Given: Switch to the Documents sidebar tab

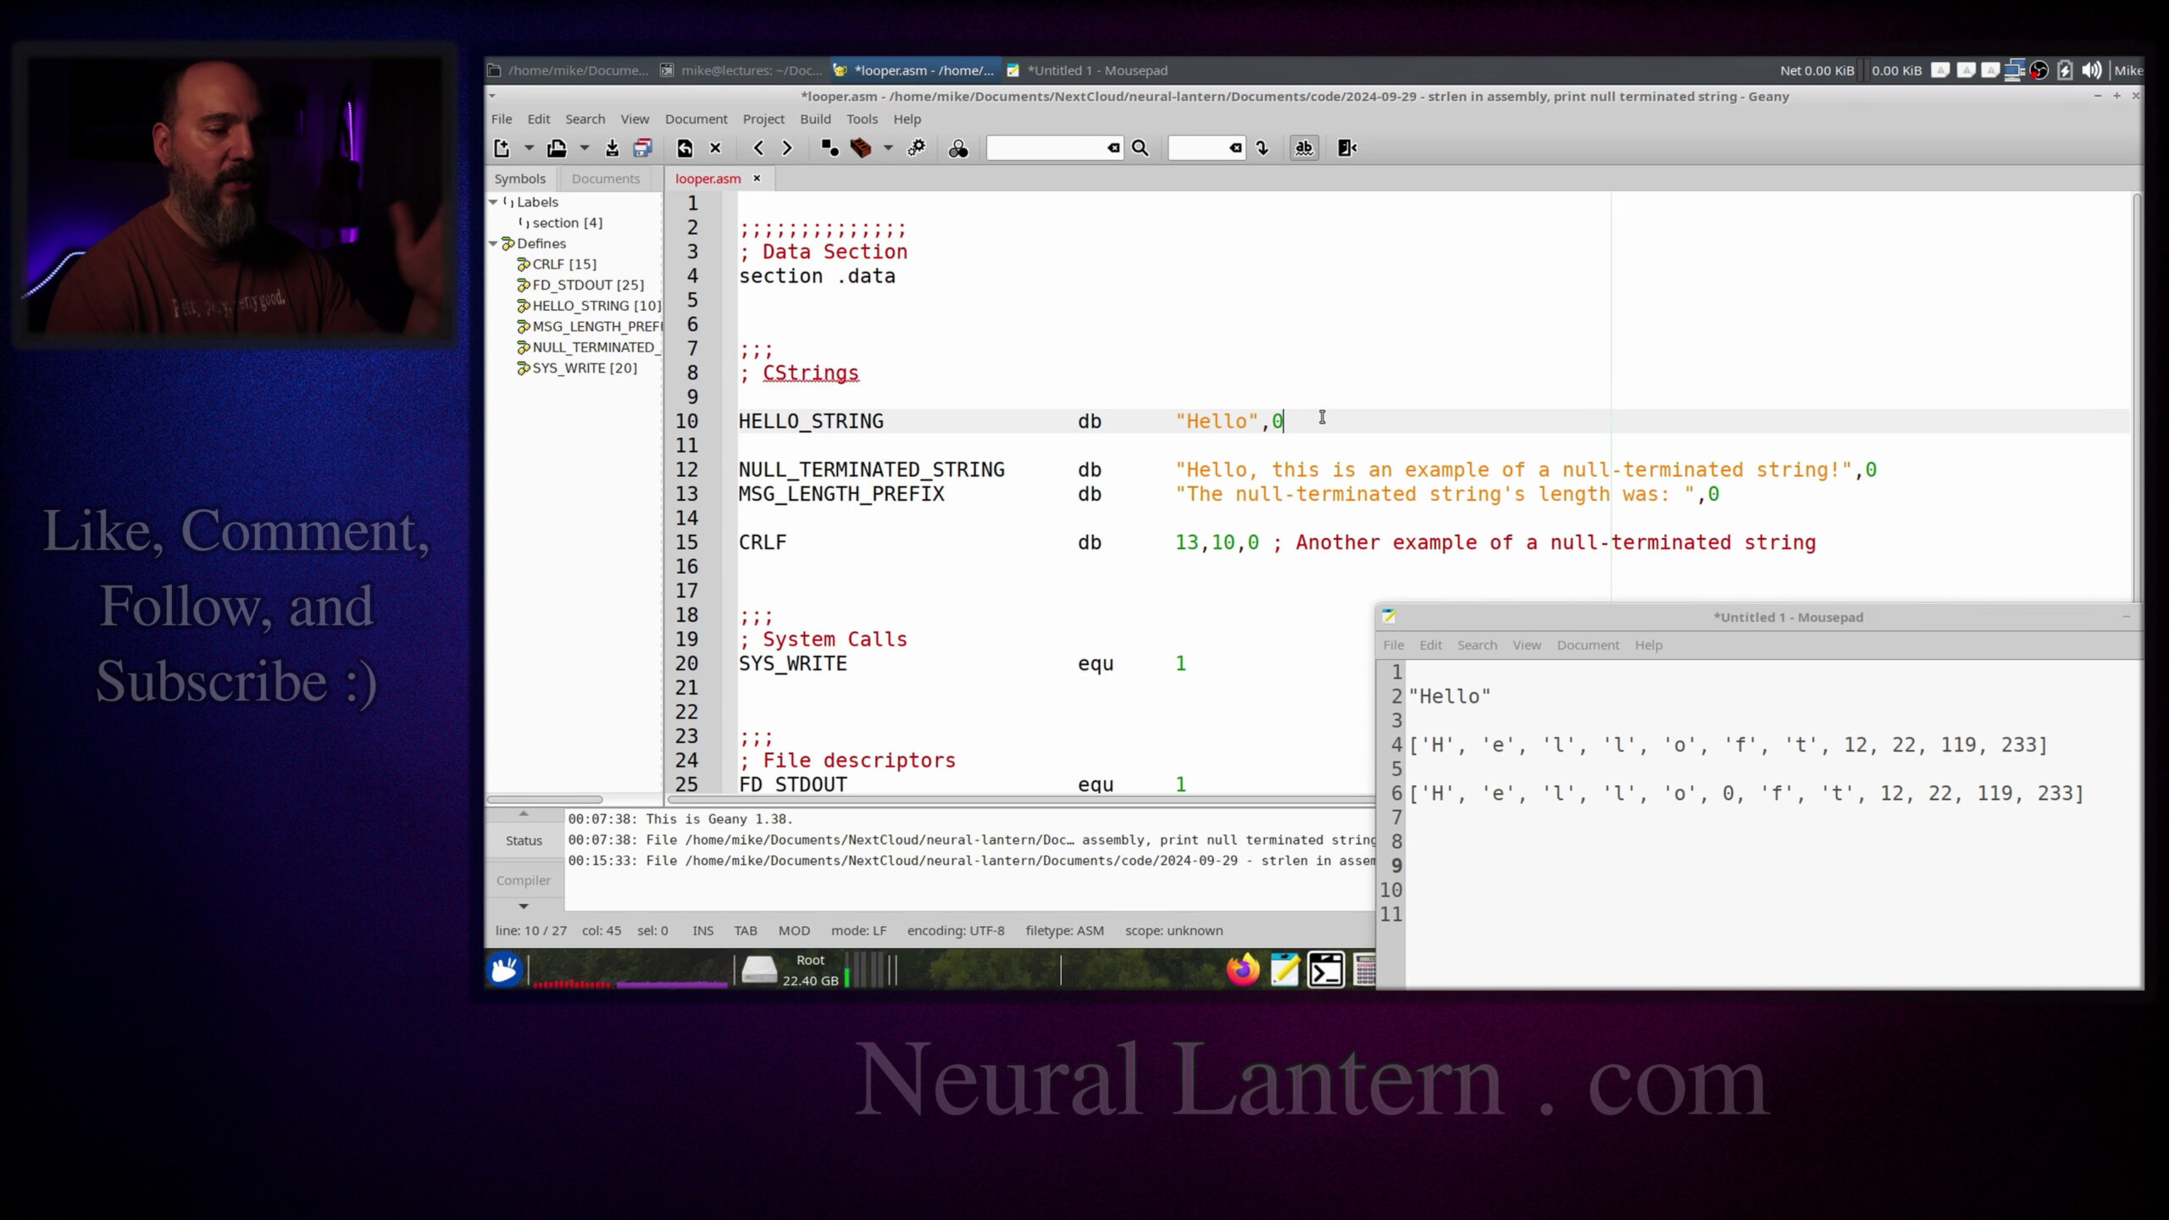Looking at the screenshot, I should point(605,179).
